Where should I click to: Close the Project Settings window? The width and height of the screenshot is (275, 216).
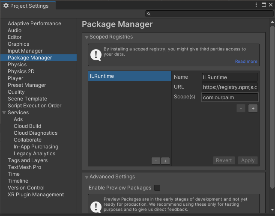tap(271, 5)
